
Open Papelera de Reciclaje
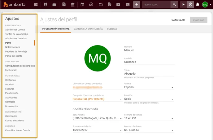pos(16,51)
